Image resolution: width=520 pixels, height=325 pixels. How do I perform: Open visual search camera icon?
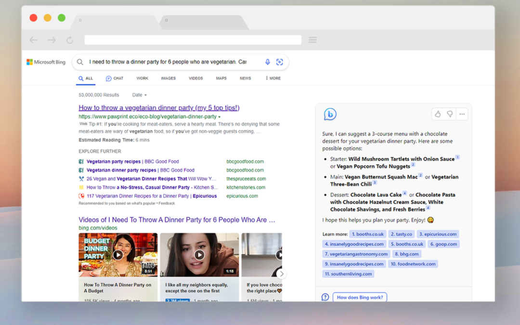pyautogui.click(x=280, y=62)
